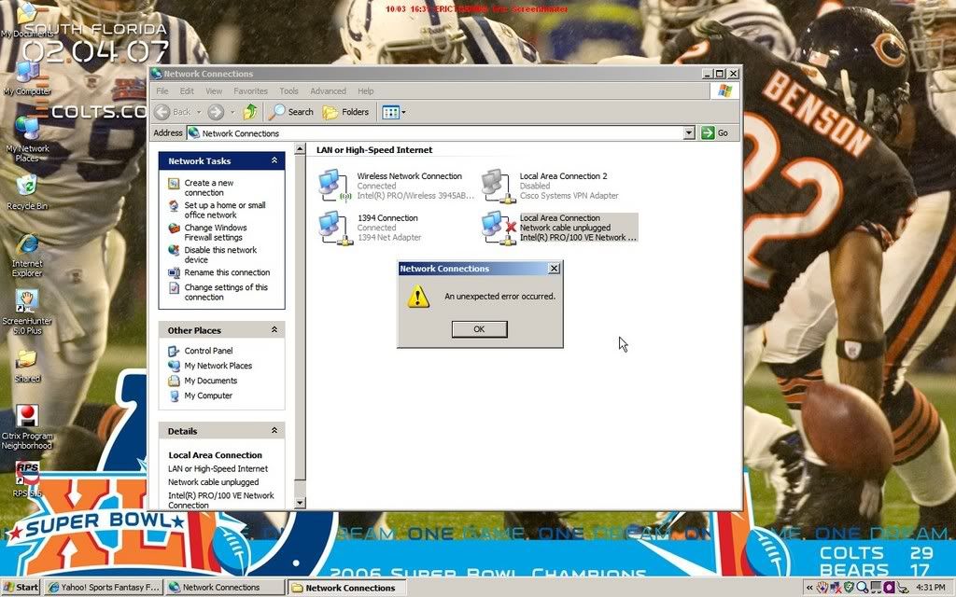Select the ScreenHunter 5.0 Plus desktop icon

click(27, 312)
